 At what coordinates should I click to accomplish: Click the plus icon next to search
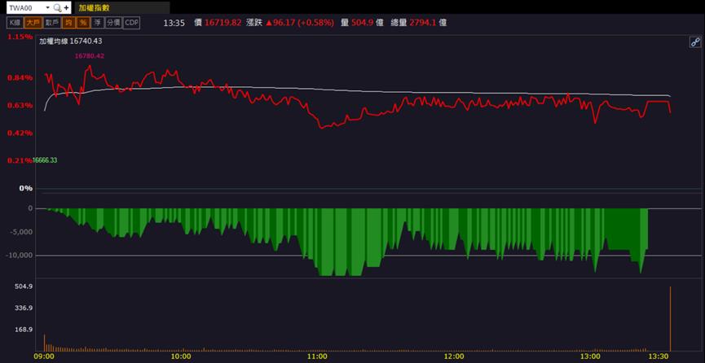click(x=67, y=7)
